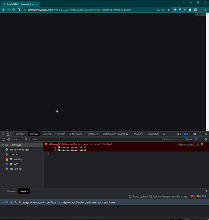
Task: Open discourse-boot.js:11 source link on right
Action: click(190, 144)
